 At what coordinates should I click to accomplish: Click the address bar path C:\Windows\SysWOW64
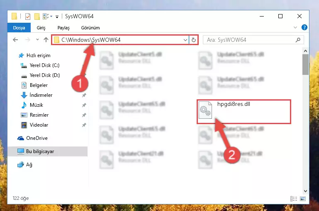coord(91,40)
